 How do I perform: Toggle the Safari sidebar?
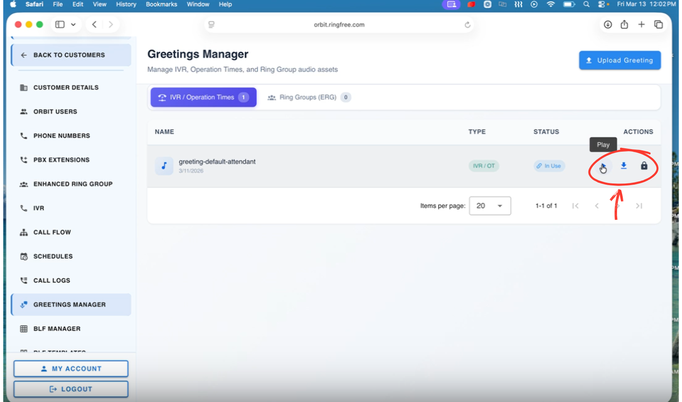[60, 25]
